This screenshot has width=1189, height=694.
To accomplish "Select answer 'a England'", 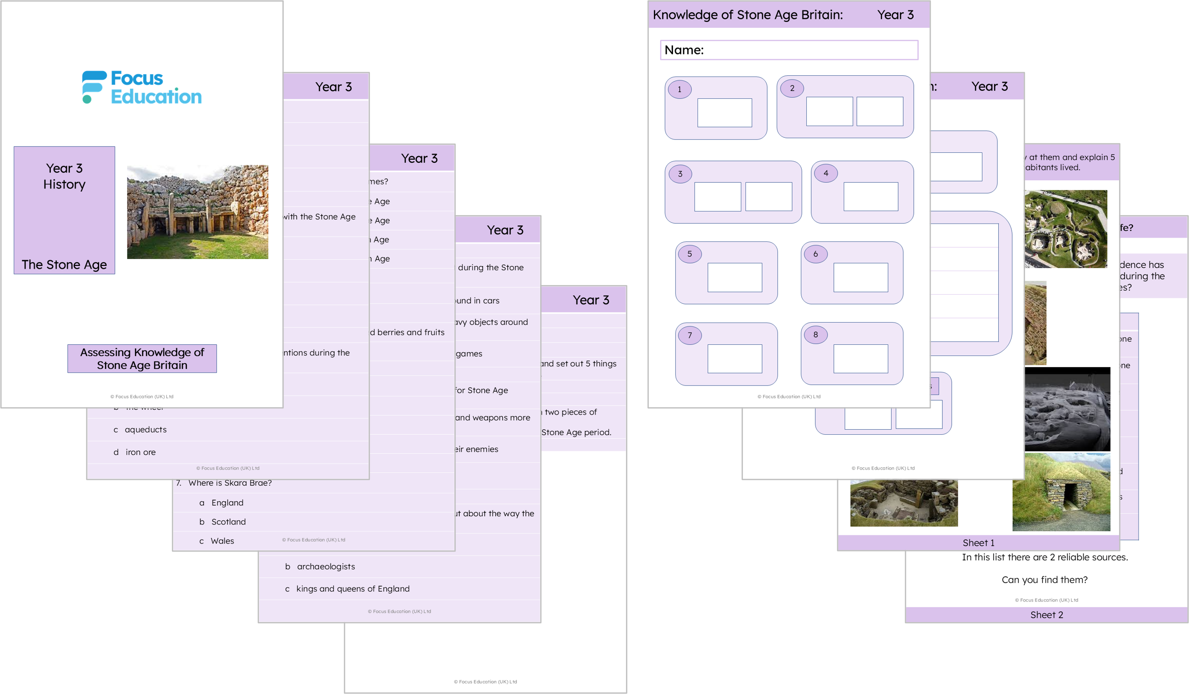I will tap(221, 503).
